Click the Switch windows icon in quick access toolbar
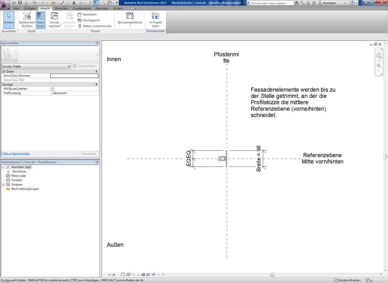The image size is (388, 283). click(x=110, y=3)
